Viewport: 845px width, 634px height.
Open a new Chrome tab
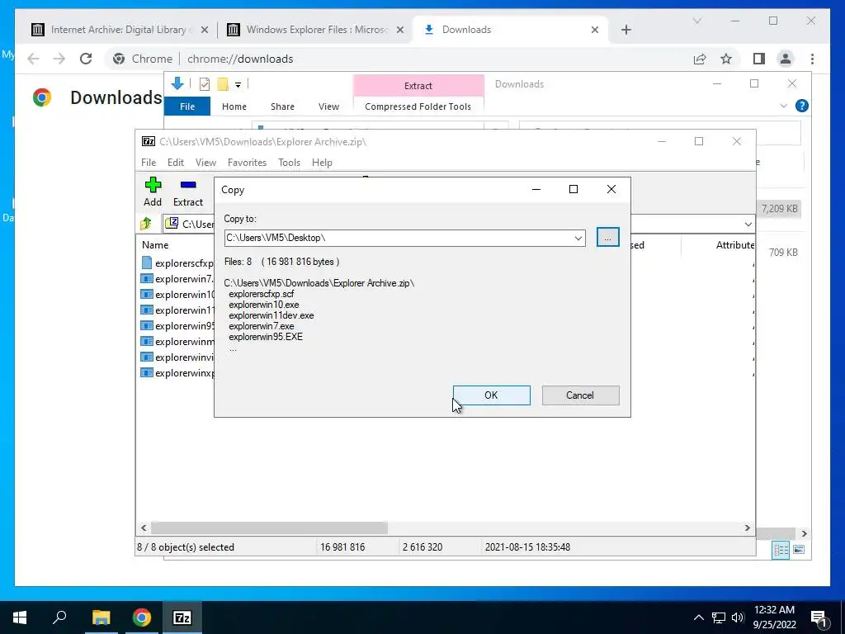tap(625, 30)
